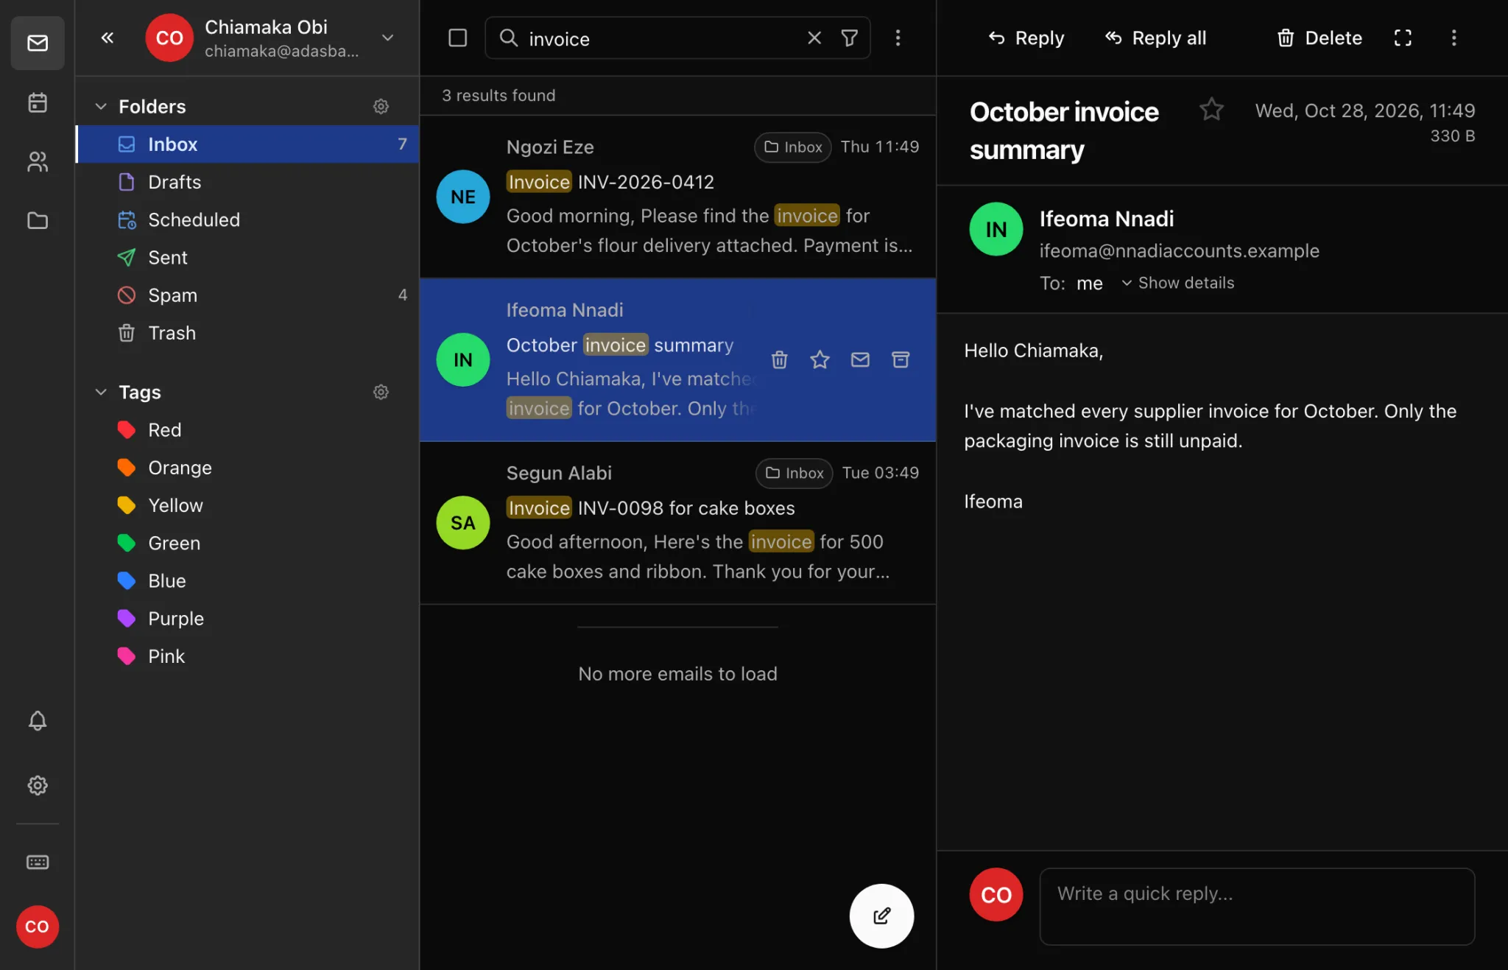This screenshot has width=1508, height=970.
Task: Open the Spam folder
Action: point(248,295)
